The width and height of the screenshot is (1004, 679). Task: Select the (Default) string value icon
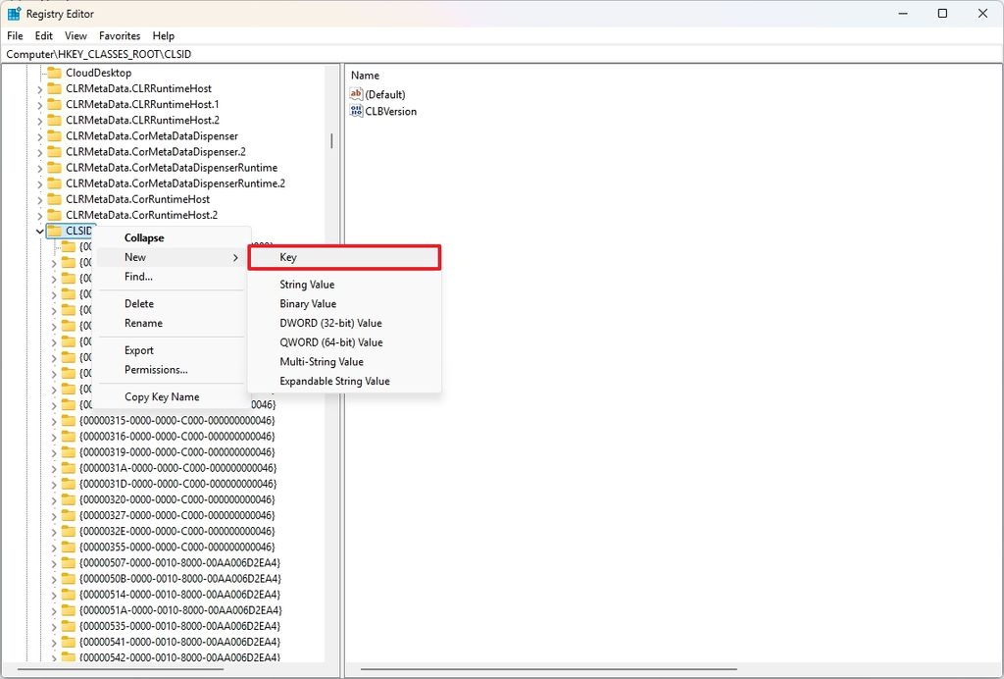(x=357, y=94)
